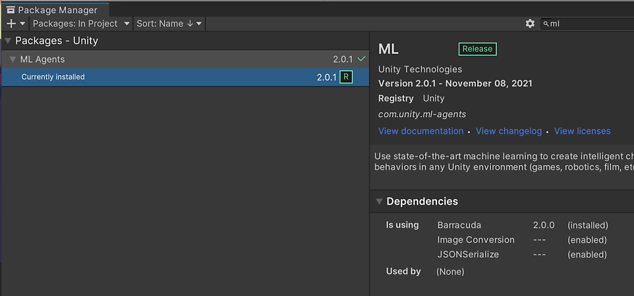
Task: Collapse the ML Agents package entry
Action: tap(12, 60)
